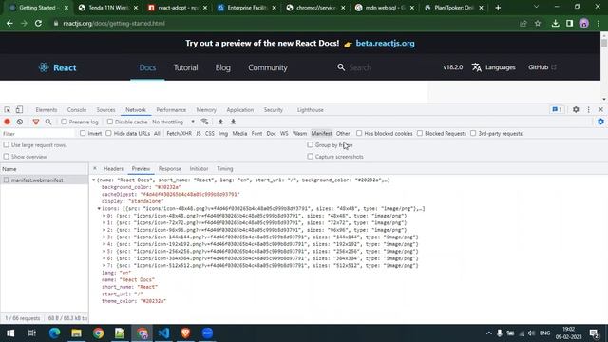This screenshot has width=608, height=342.
Task: Filter requests by Fetch/XHR
Action: tap(179, 133)
